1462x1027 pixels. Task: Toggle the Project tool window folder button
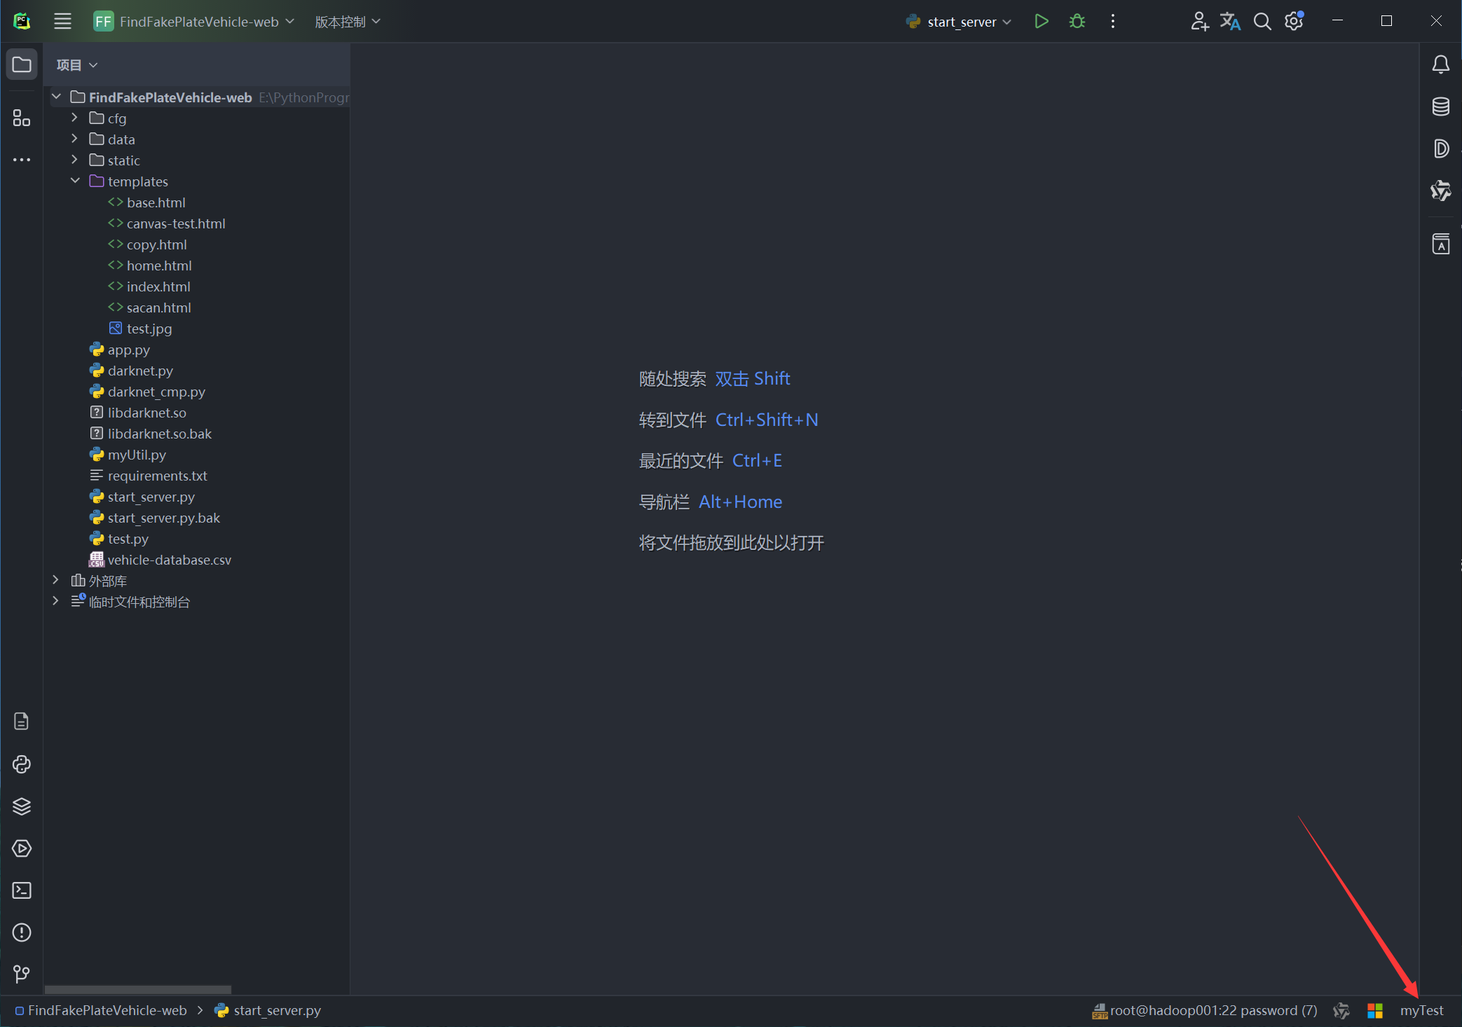22,64
